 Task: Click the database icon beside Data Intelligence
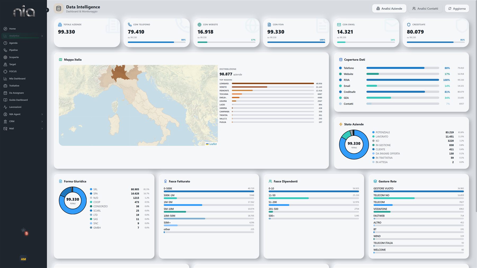point(59,9)
